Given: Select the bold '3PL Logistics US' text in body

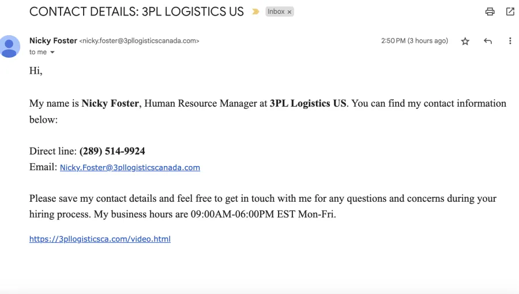Looking at the screenshot, I should (x=308, y=103).
